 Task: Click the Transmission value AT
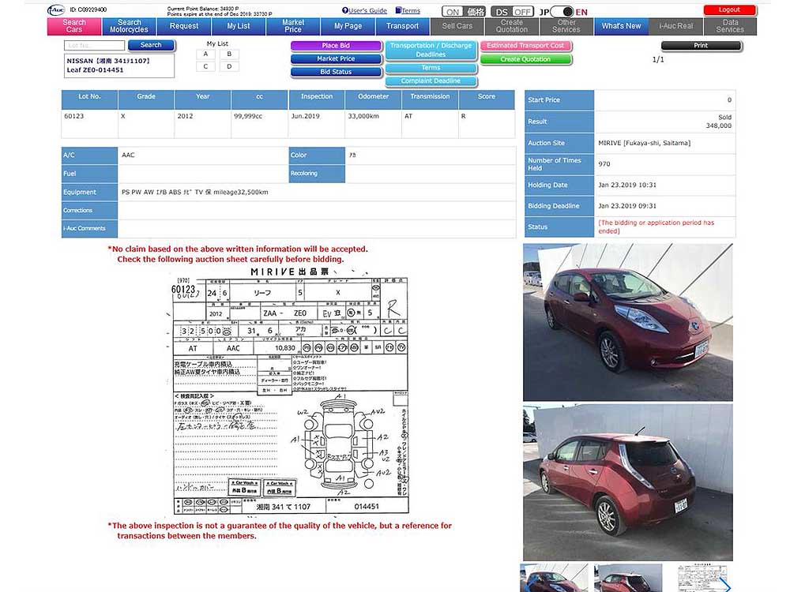(x=408, y=116)
